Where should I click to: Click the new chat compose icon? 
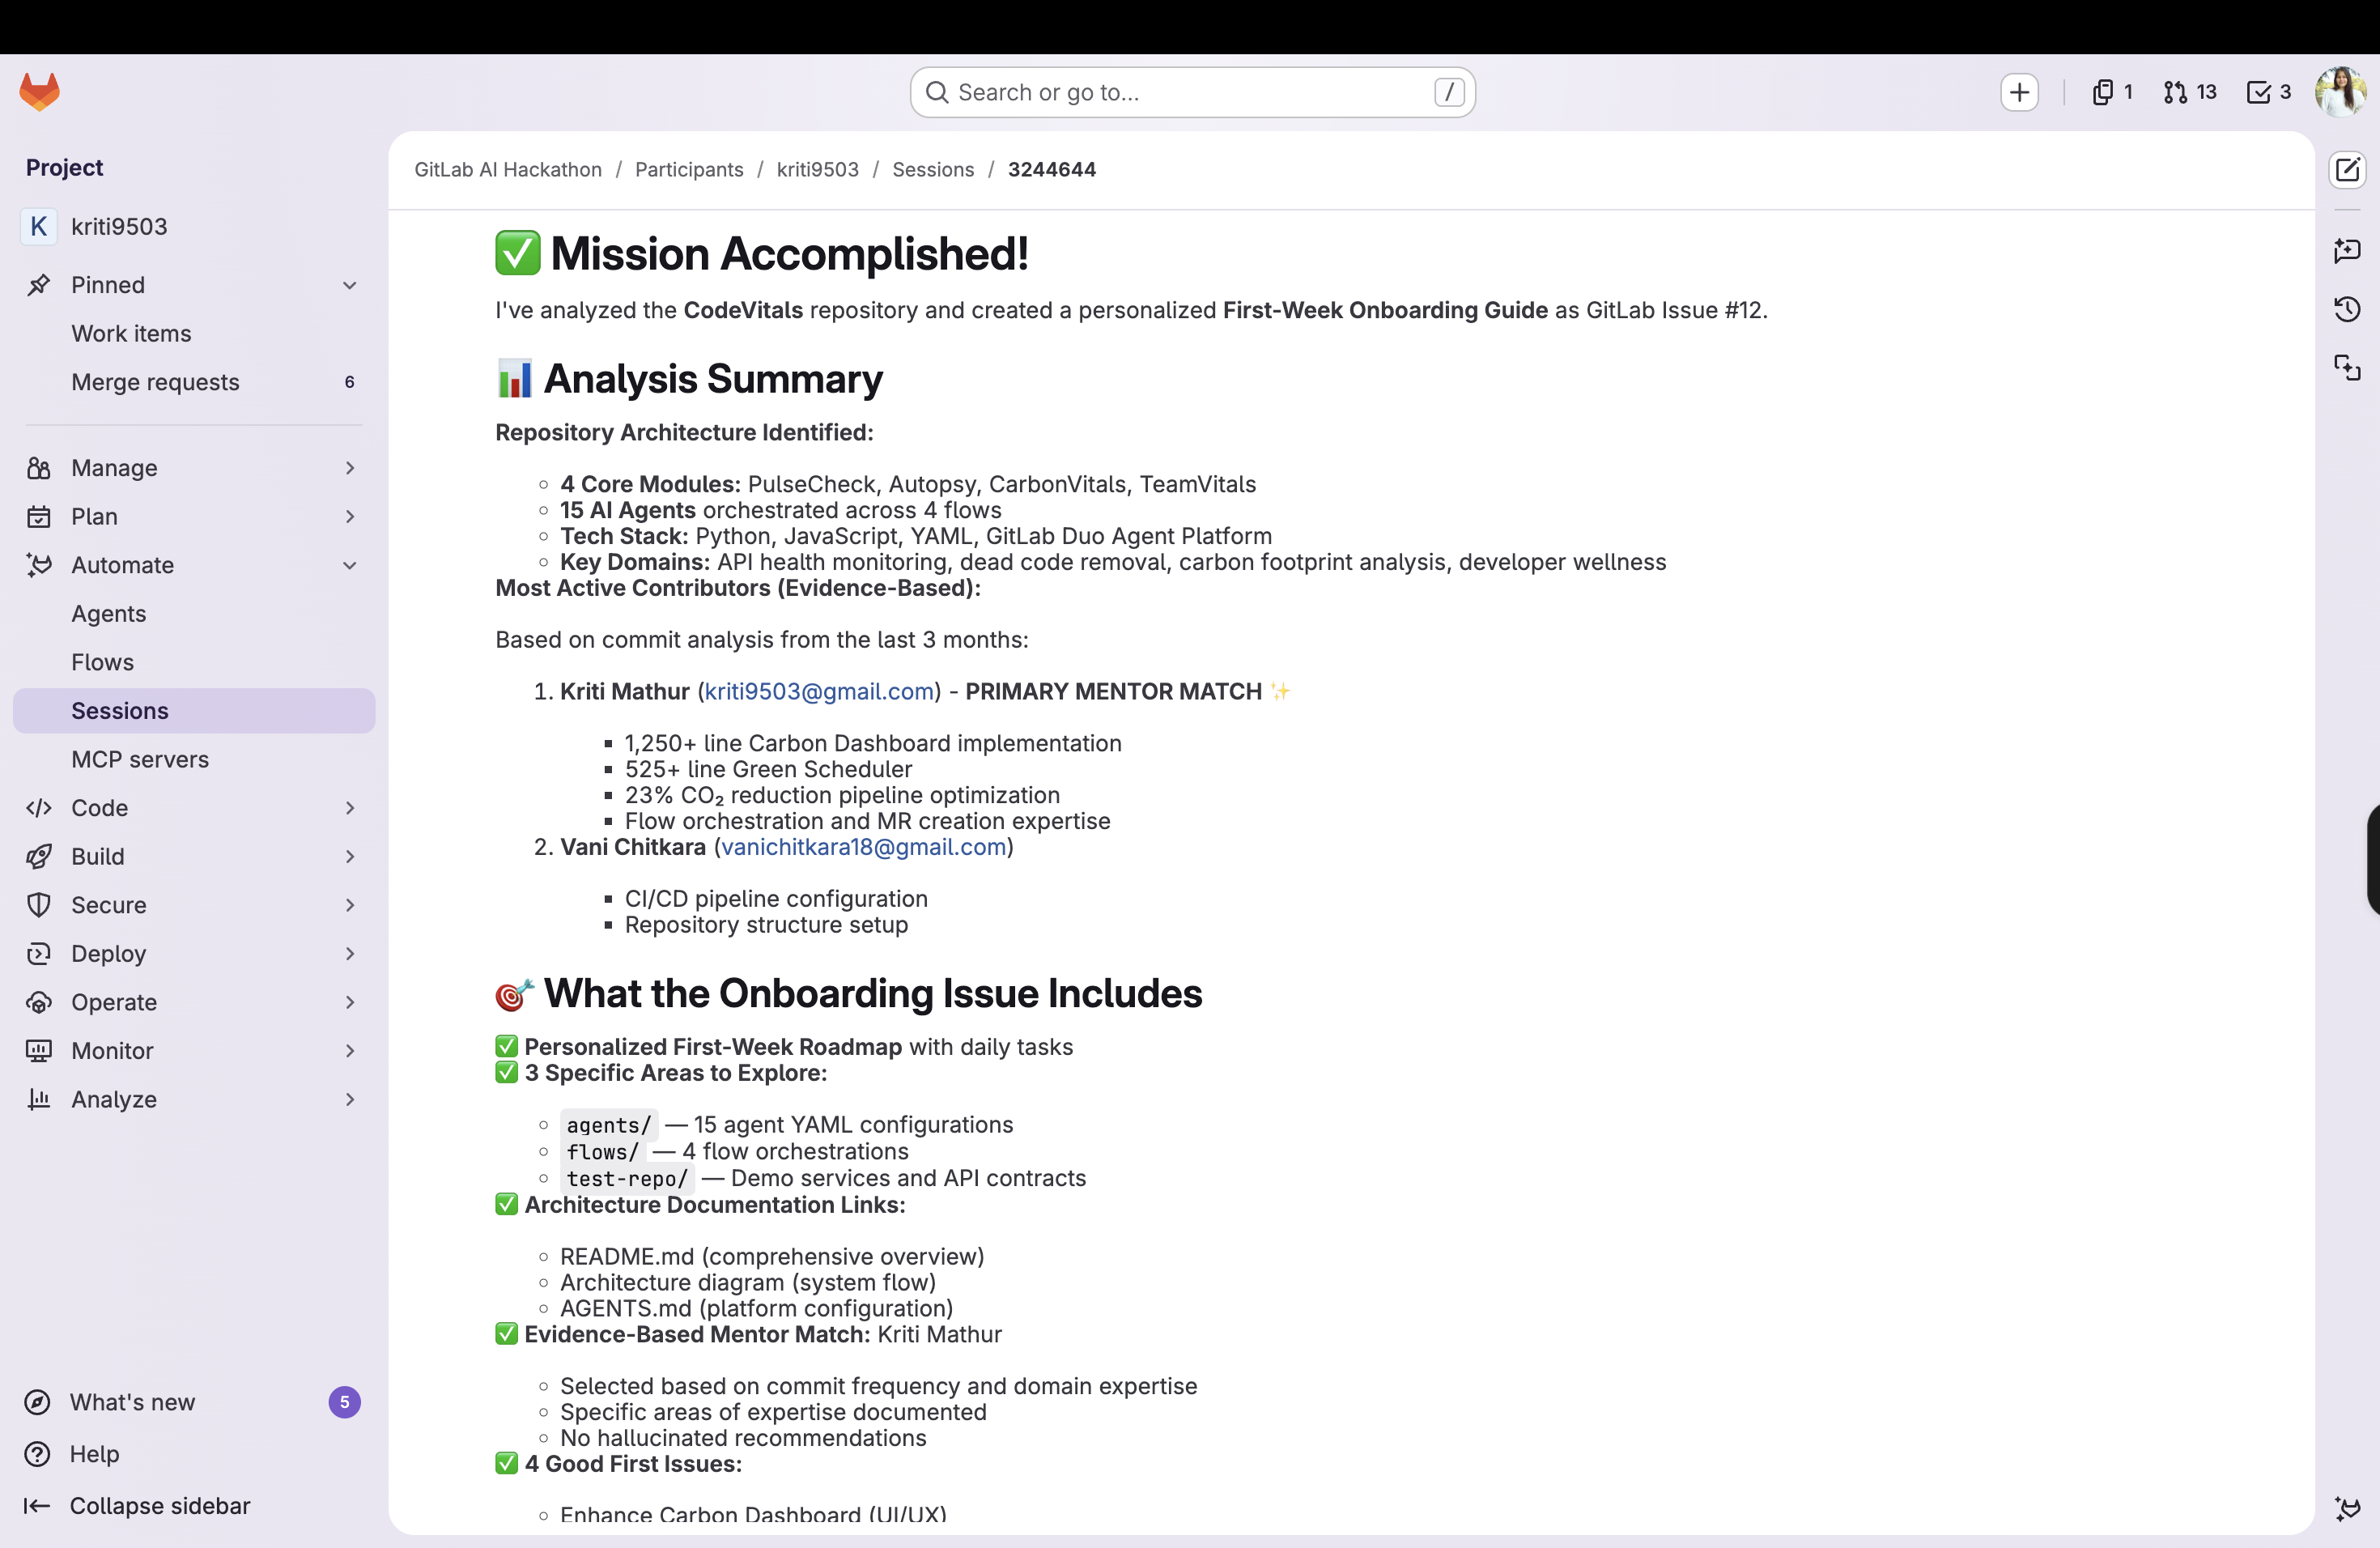2347,170
